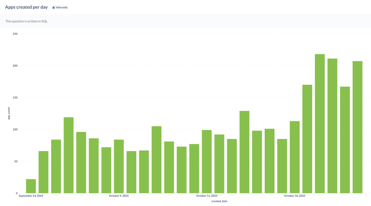
Task: Click the created_date x-axis title
Action: [x=219, y=201]
